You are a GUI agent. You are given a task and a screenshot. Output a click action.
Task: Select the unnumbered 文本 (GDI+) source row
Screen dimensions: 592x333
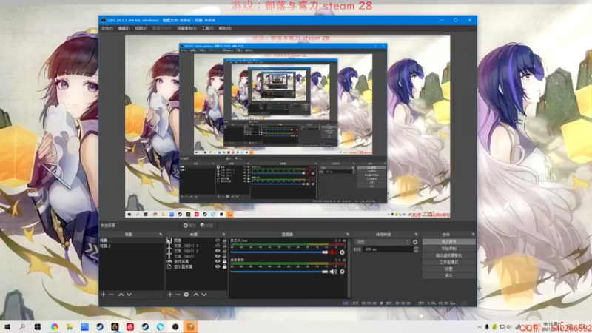[196, 256]
